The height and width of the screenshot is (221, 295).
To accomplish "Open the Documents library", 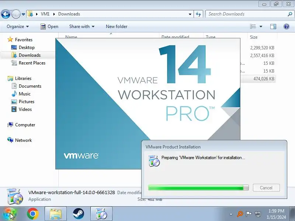I will (30, 86).
